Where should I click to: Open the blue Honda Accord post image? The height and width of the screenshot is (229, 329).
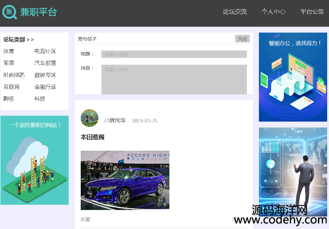[x=125, y=180]
